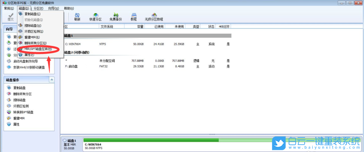364x152 pixels.
Task: Click the 快速分区 toolbar icon
Action: (x=96, y=16)
